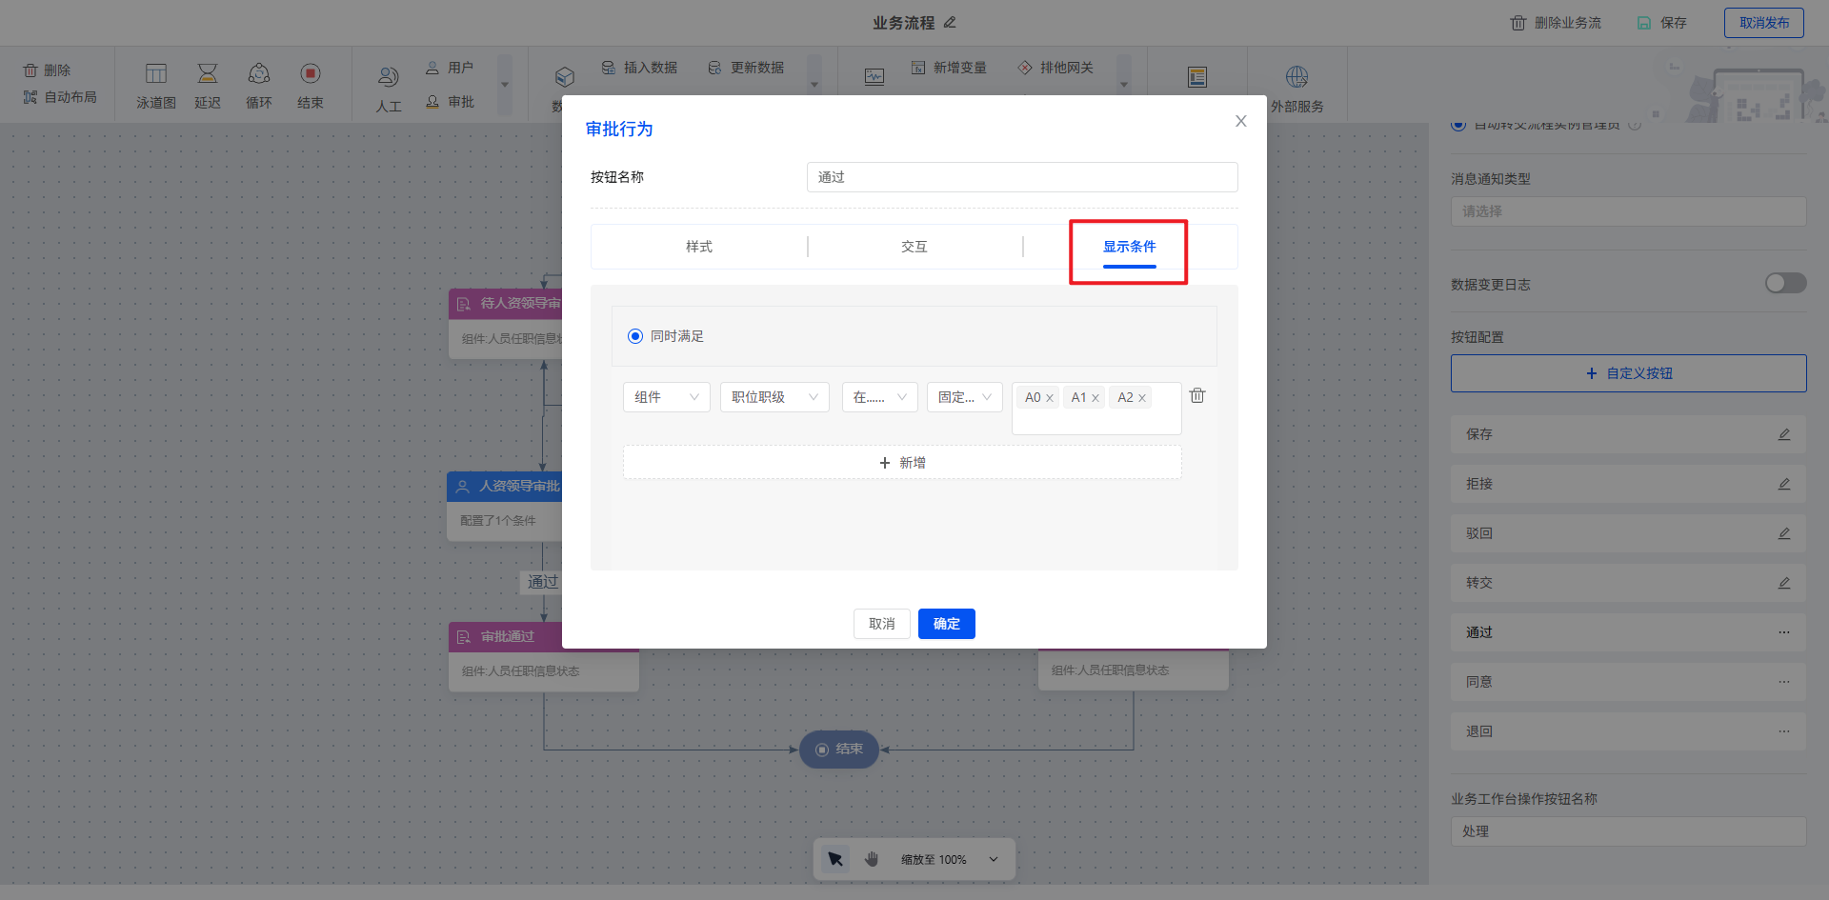Select the loop node icon in toolbar
Screen dimensions: 1829x900
[259, 74]
